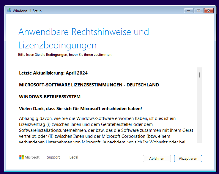219x174 pixels.
Task: Minimize the Windows 11 Setup window
Action: (189, 11)
